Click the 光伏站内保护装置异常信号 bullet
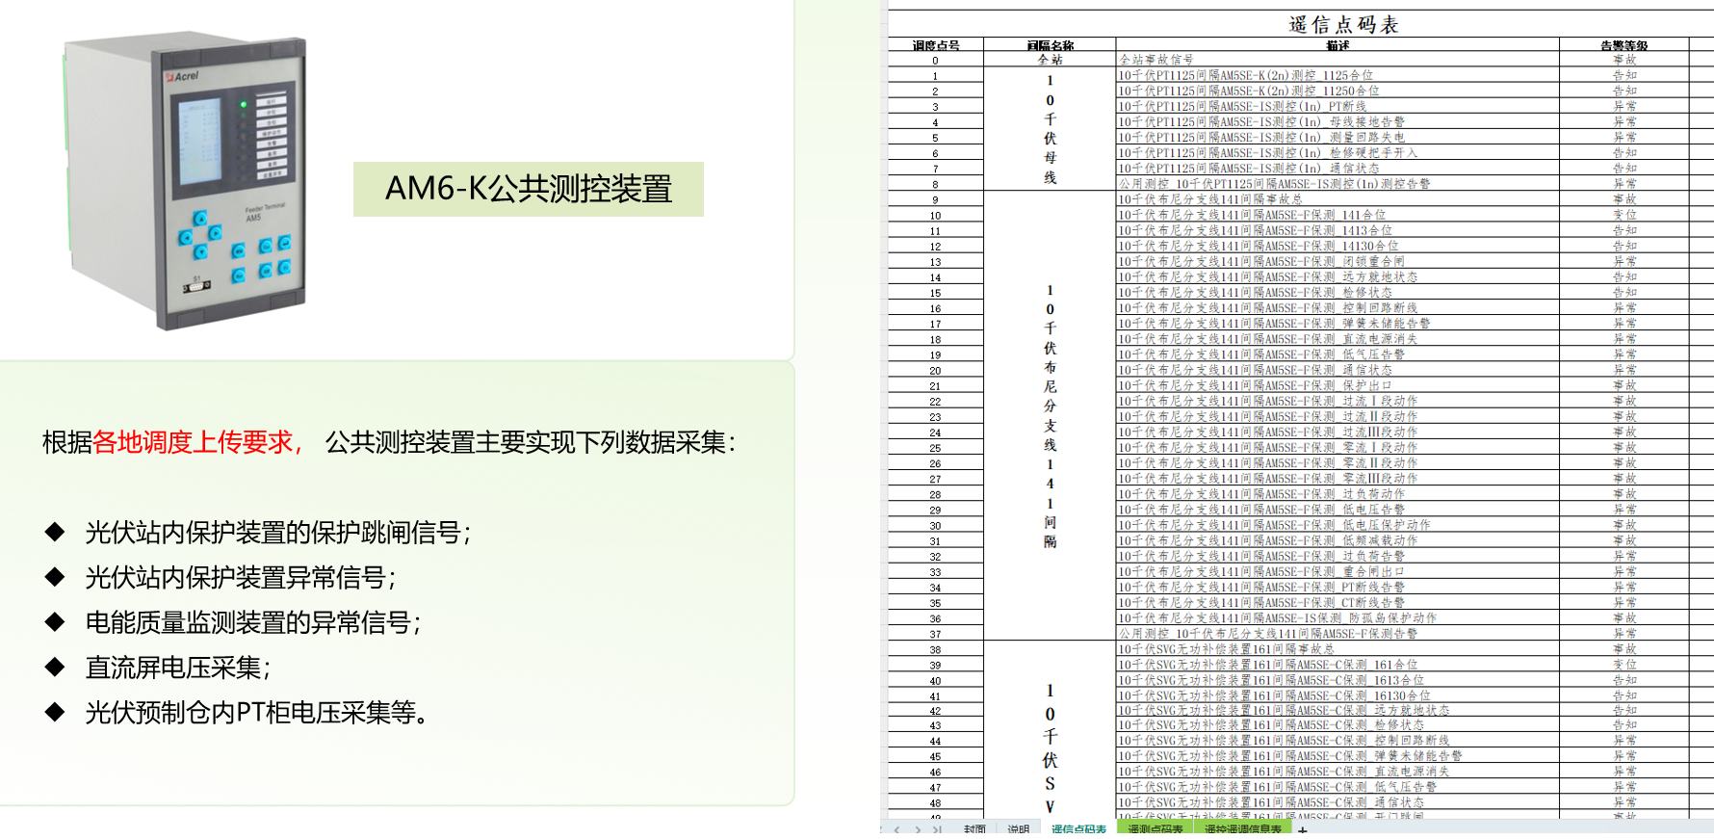The width and height of the screenshot is (1714, 839). 240,578
